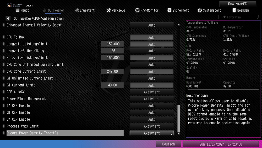Image resolution: width=262 pixels, height=148 pixels.
Task: Go to the Werkzeug tab
Action: pyautogui.click(x=116, y=10)
